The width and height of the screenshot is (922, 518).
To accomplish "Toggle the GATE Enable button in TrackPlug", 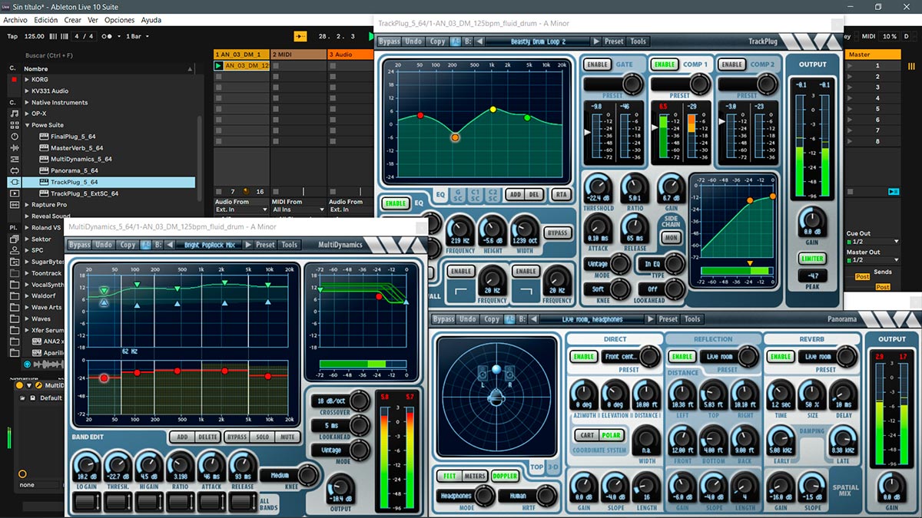I will tap(597, 64).
